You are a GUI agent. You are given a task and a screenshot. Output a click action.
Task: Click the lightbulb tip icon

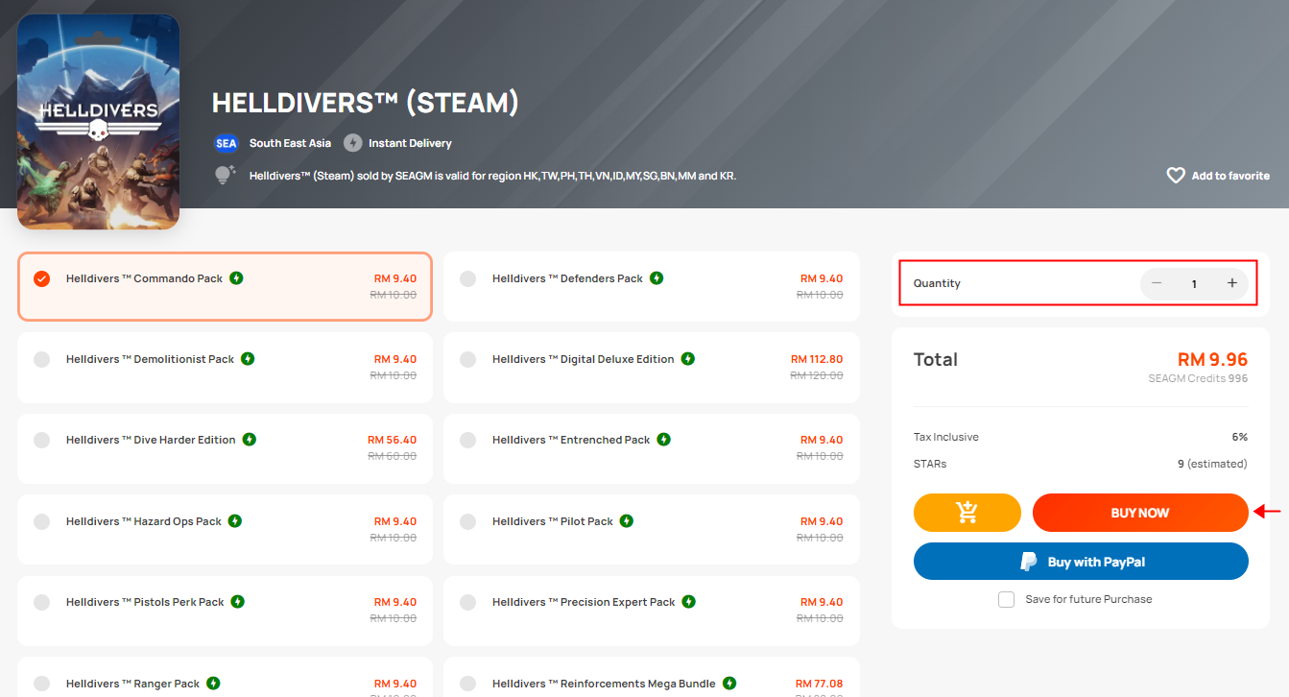(x=226, y=175)
